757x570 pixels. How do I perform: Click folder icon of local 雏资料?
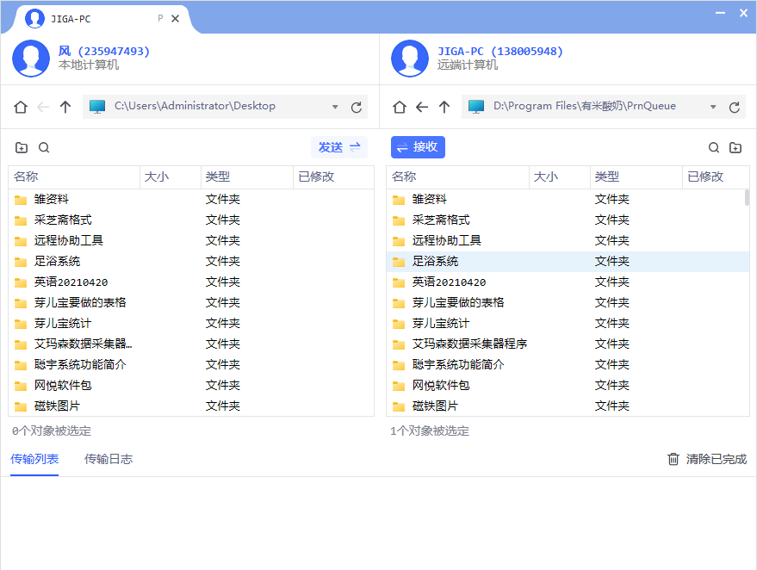tap(21, 200)
